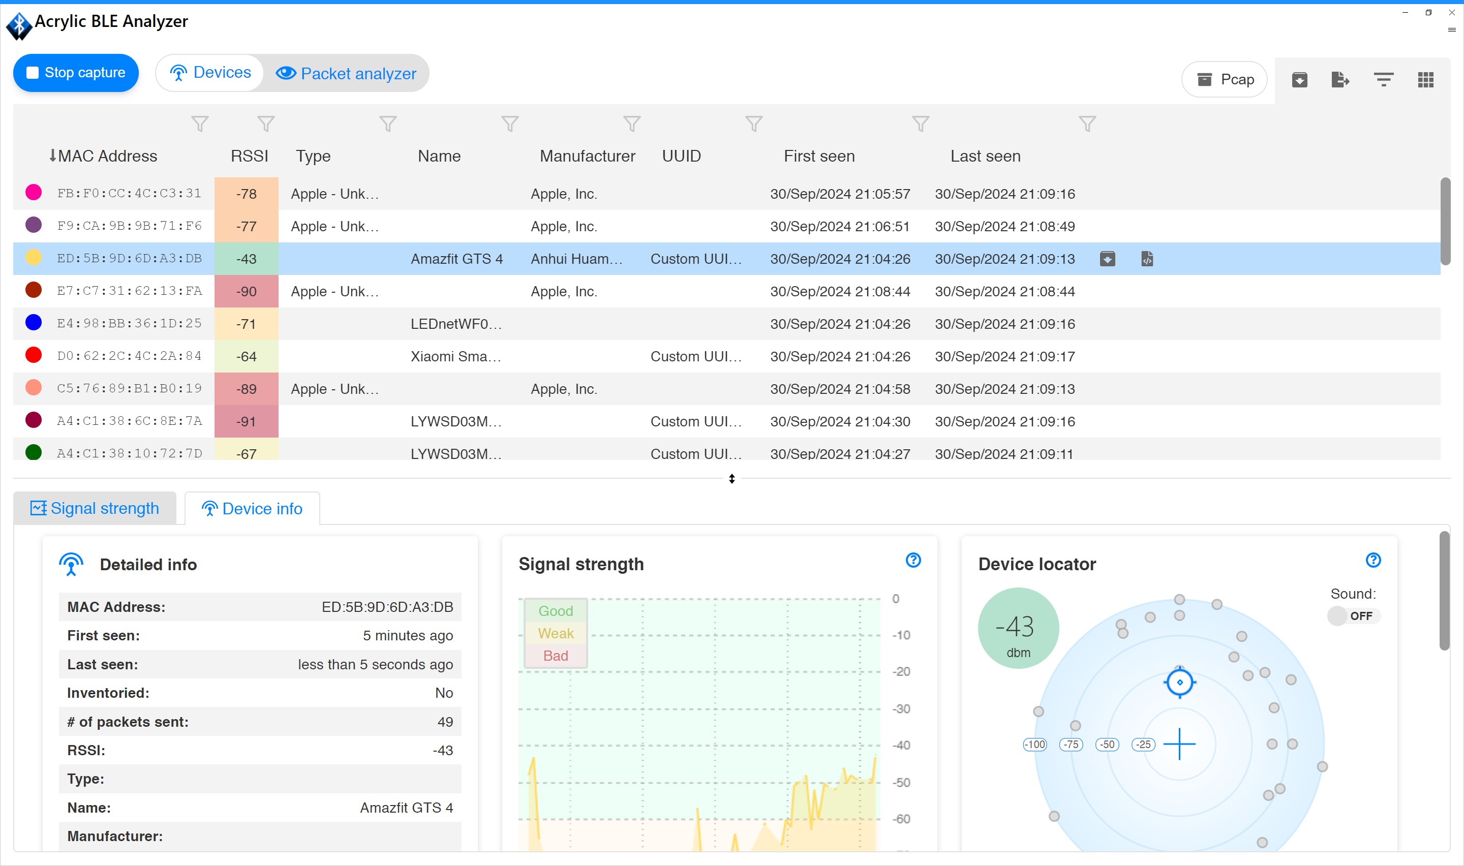The height and width of the screenshot is (866, 1464).
Task: Open the Signal strength help icon
Action: [x=913, y=560]
